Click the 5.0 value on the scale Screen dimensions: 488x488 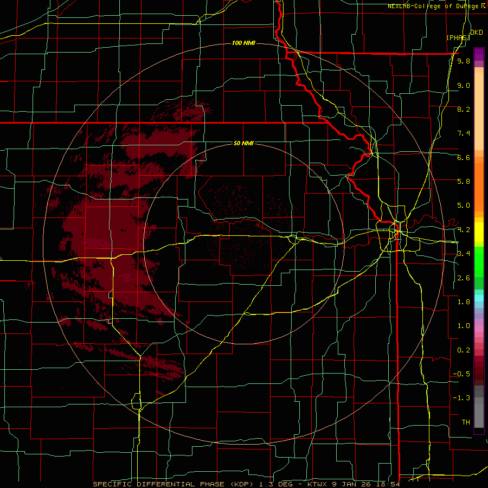click(x=464, y=206)
